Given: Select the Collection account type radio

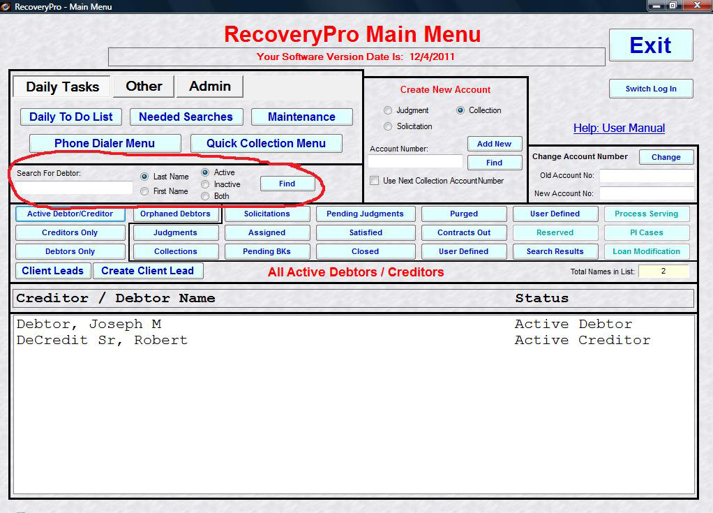Looking at the screenshot, I should 460,110.
